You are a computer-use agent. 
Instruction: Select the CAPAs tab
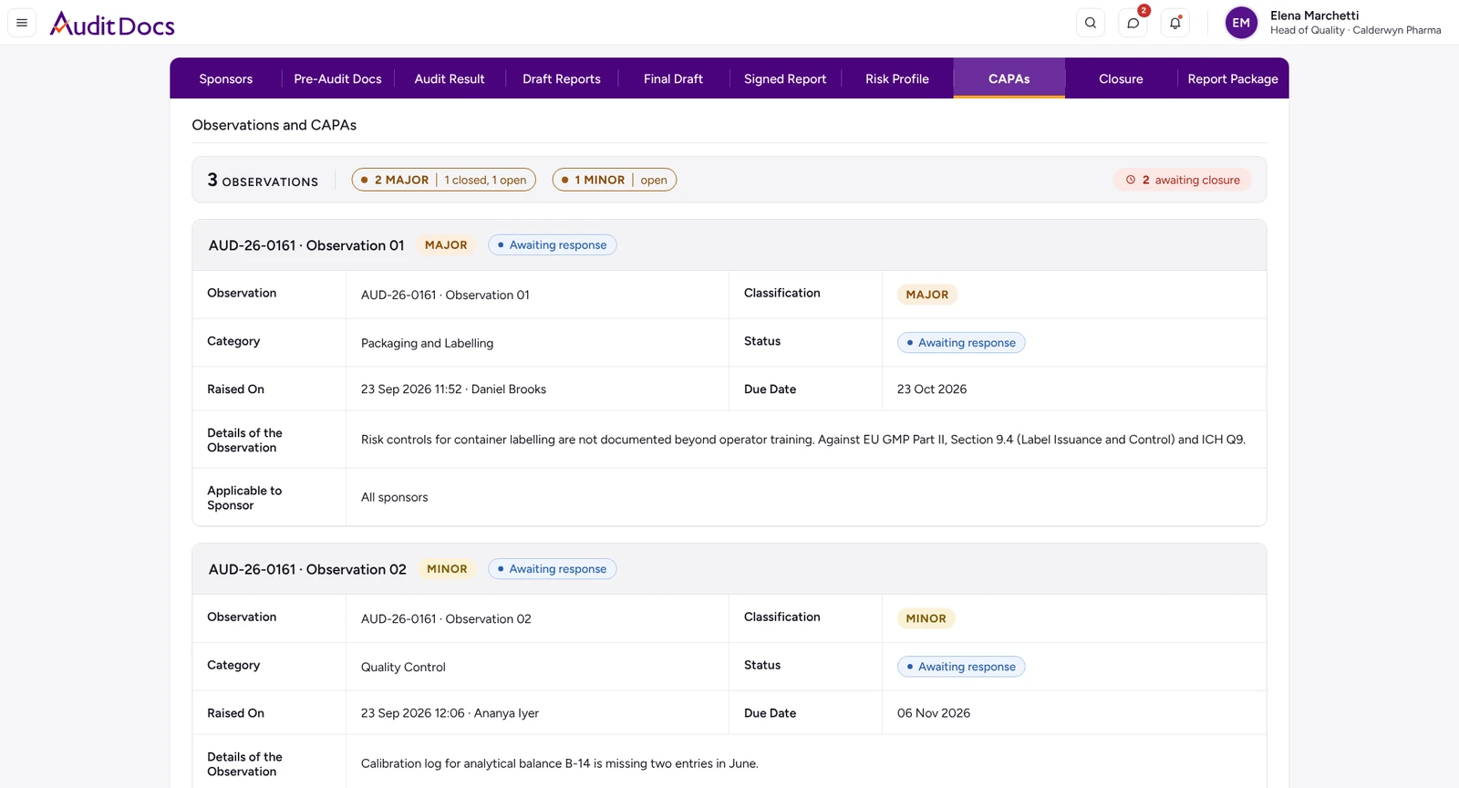coord(1009,78)
